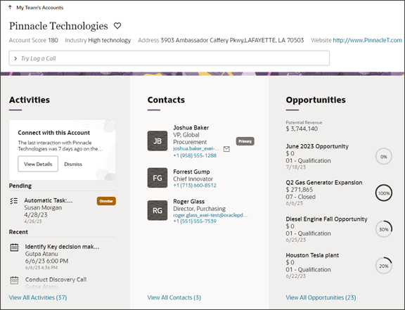The height and width of the screenshot is (310, 405).
Task: Click the 100% win probability circle
Action: (384, 193)
